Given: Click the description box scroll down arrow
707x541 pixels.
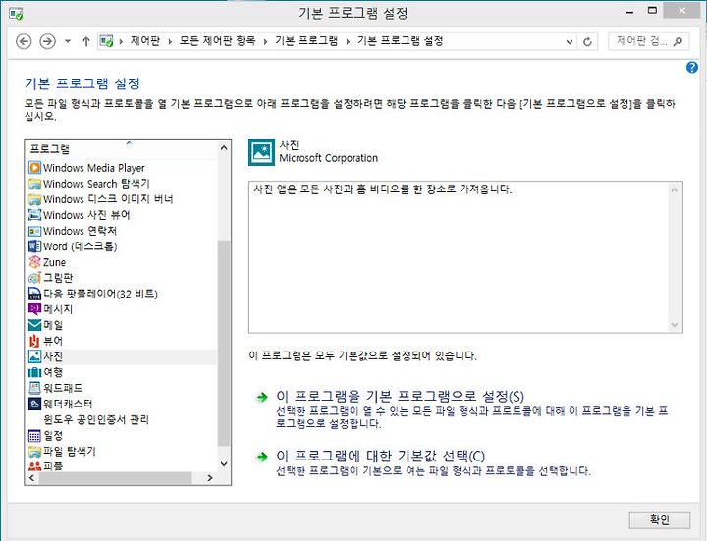Looking at the screenshot, I should coord(674,325).
